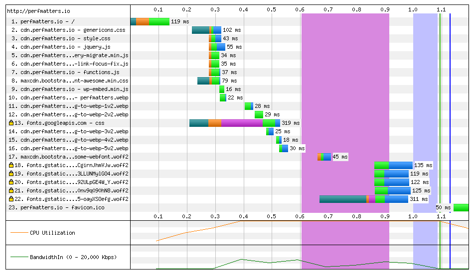Click the 102 ms bar for genericons.css
473x274 pixels.
206,30
